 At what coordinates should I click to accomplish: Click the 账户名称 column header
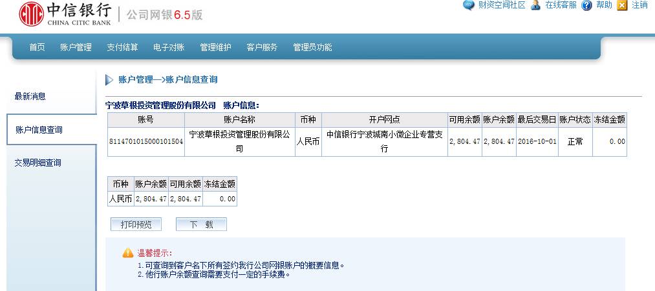click(239, 119)
